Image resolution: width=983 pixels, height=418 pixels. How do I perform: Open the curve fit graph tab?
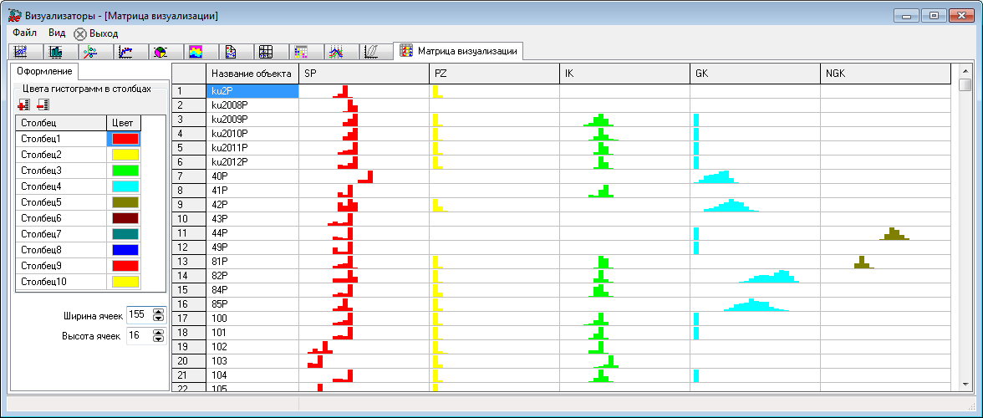tap(127, 51)
